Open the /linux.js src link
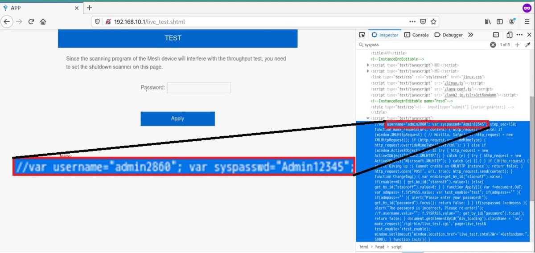Viewport: 535px width, 253px height. click(455, 83)
